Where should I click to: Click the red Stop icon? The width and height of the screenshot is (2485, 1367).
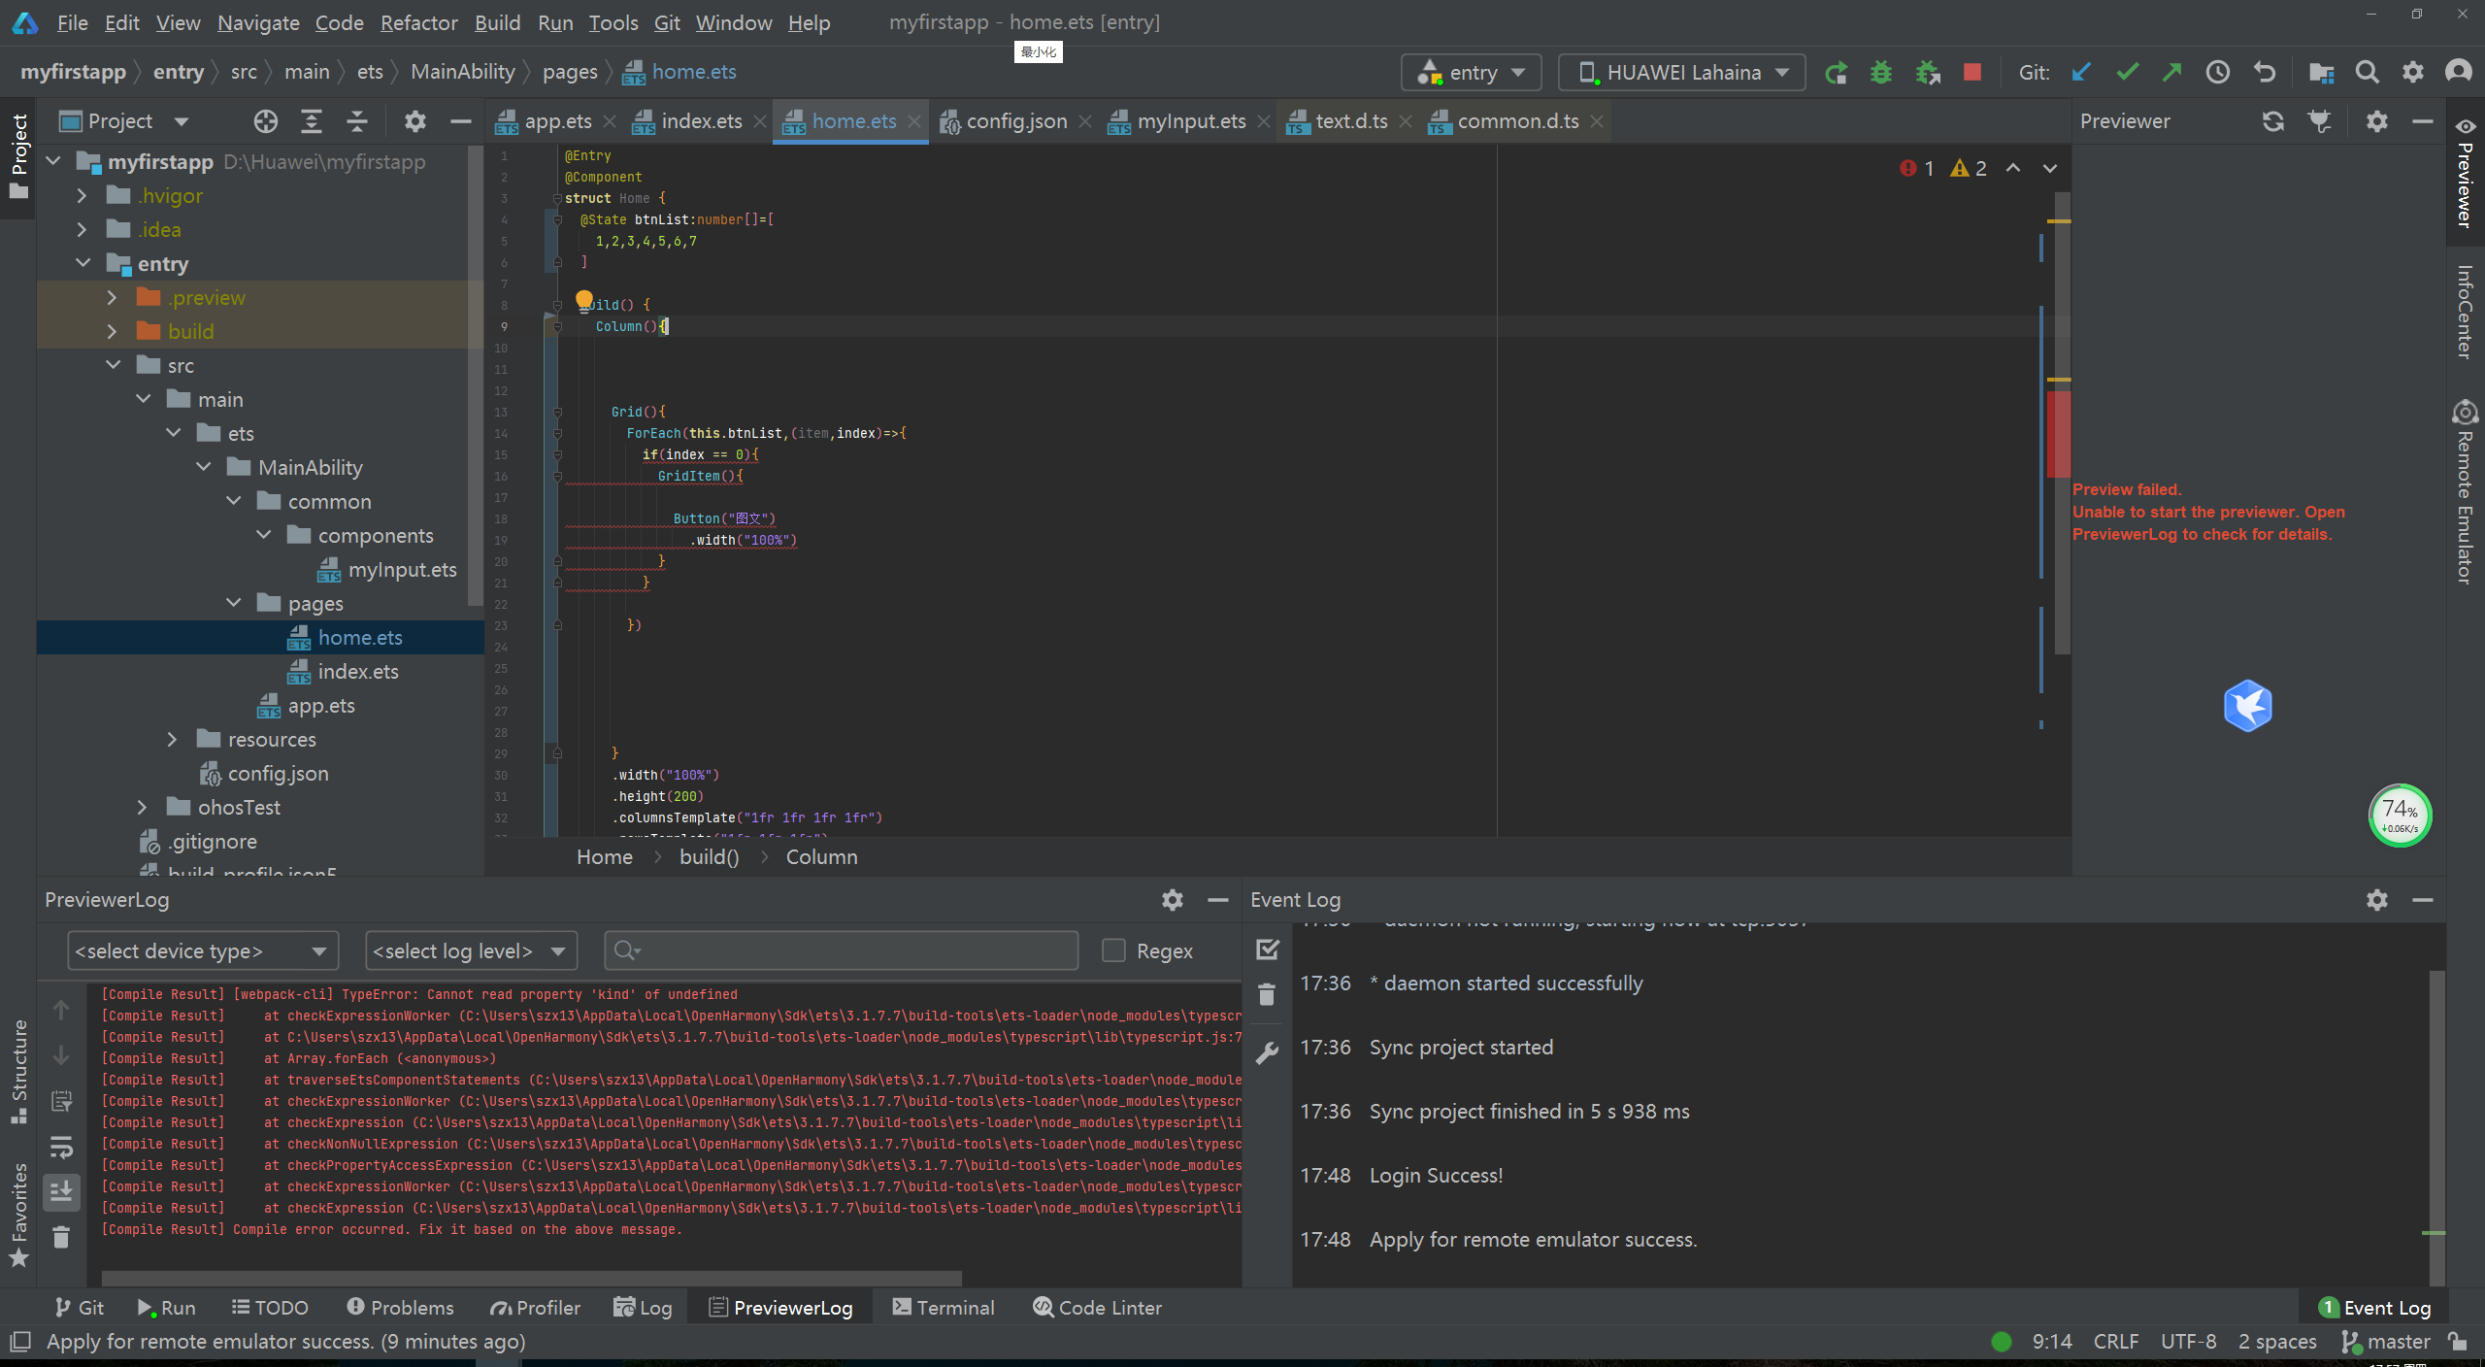[x=1972, y=73]
